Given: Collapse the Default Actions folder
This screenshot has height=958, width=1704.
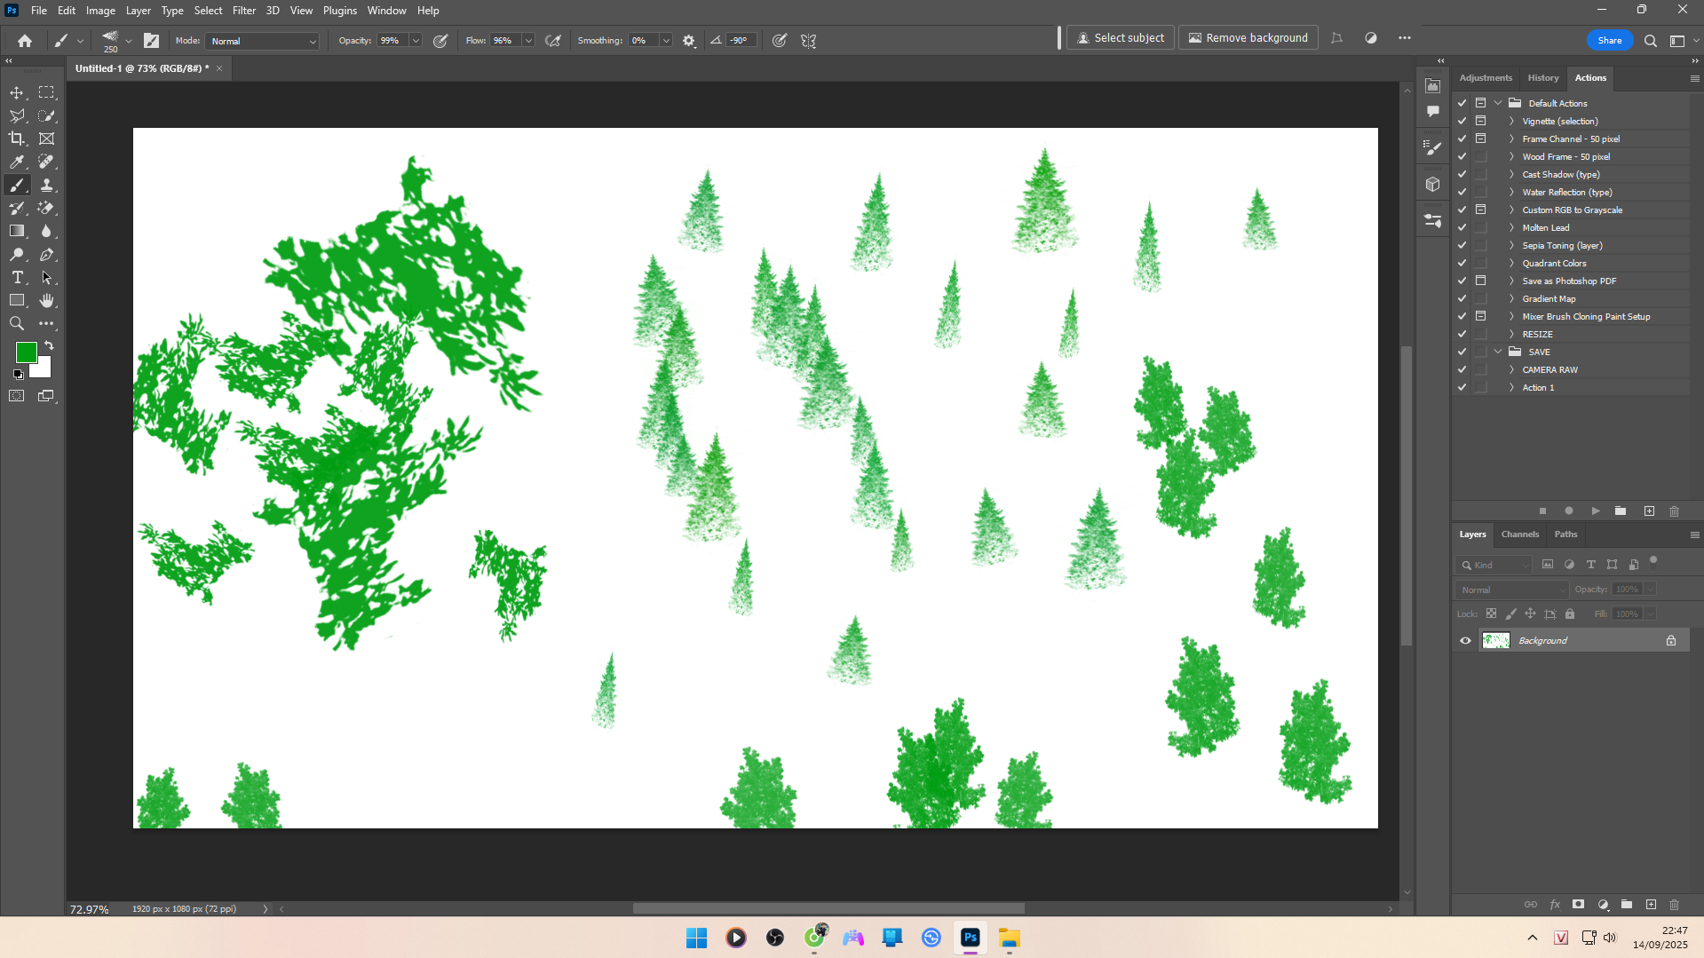Looking at the screenshot, I should point(1498,103).
